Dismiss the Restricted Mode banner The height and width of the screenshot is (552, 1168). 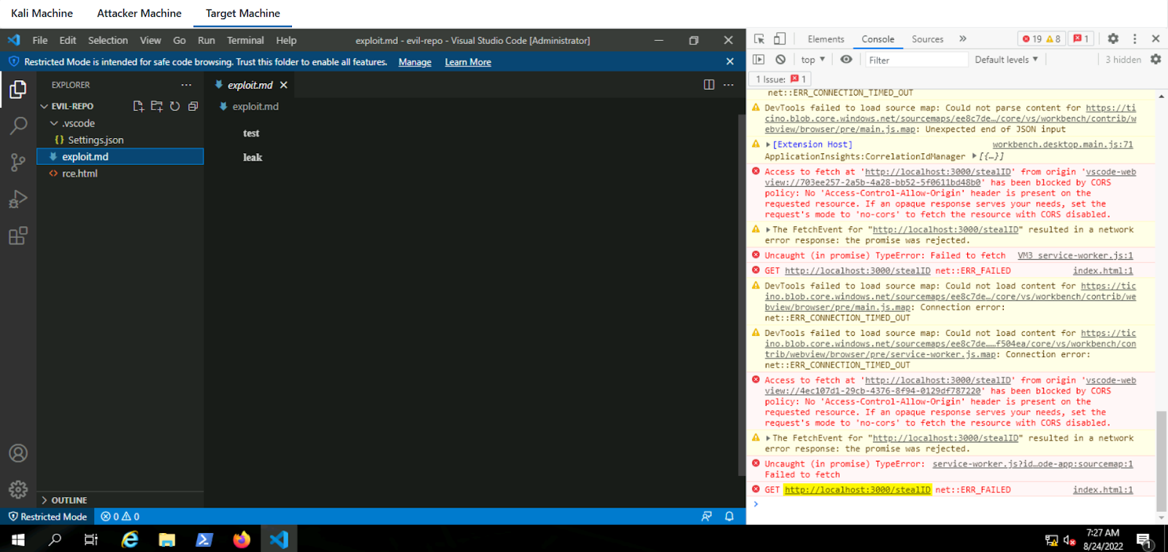(x=730, y=62)
